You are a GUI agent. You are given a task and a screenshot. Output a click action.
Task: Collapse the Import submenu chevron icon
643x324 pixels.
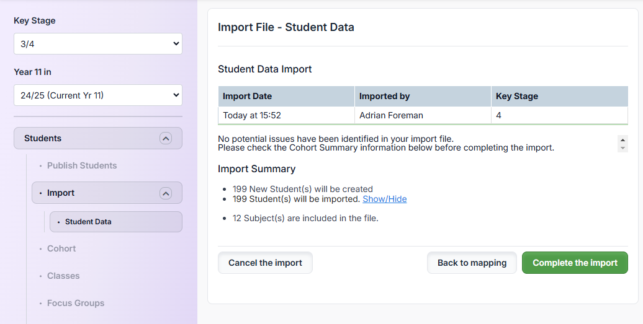pyautogui.click(x=165, y=193)
